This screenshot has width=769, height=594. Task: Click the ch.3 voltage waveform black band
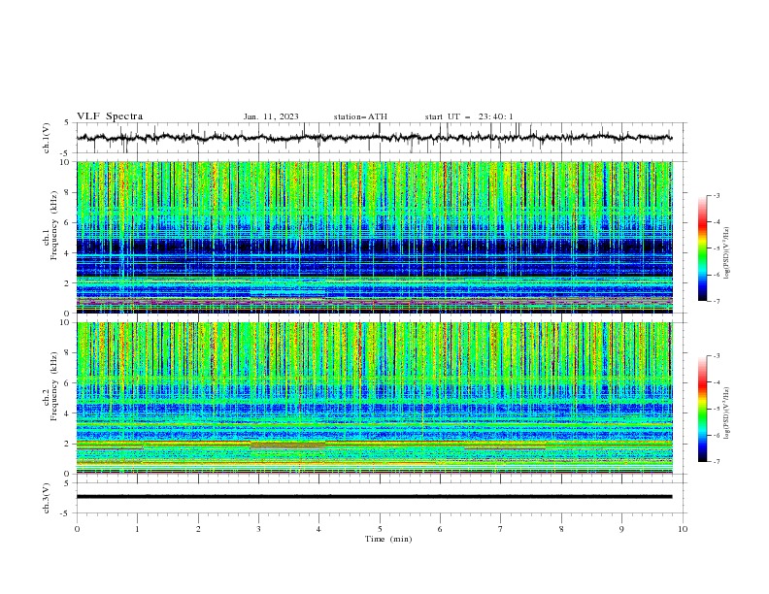tap(375, 497)
